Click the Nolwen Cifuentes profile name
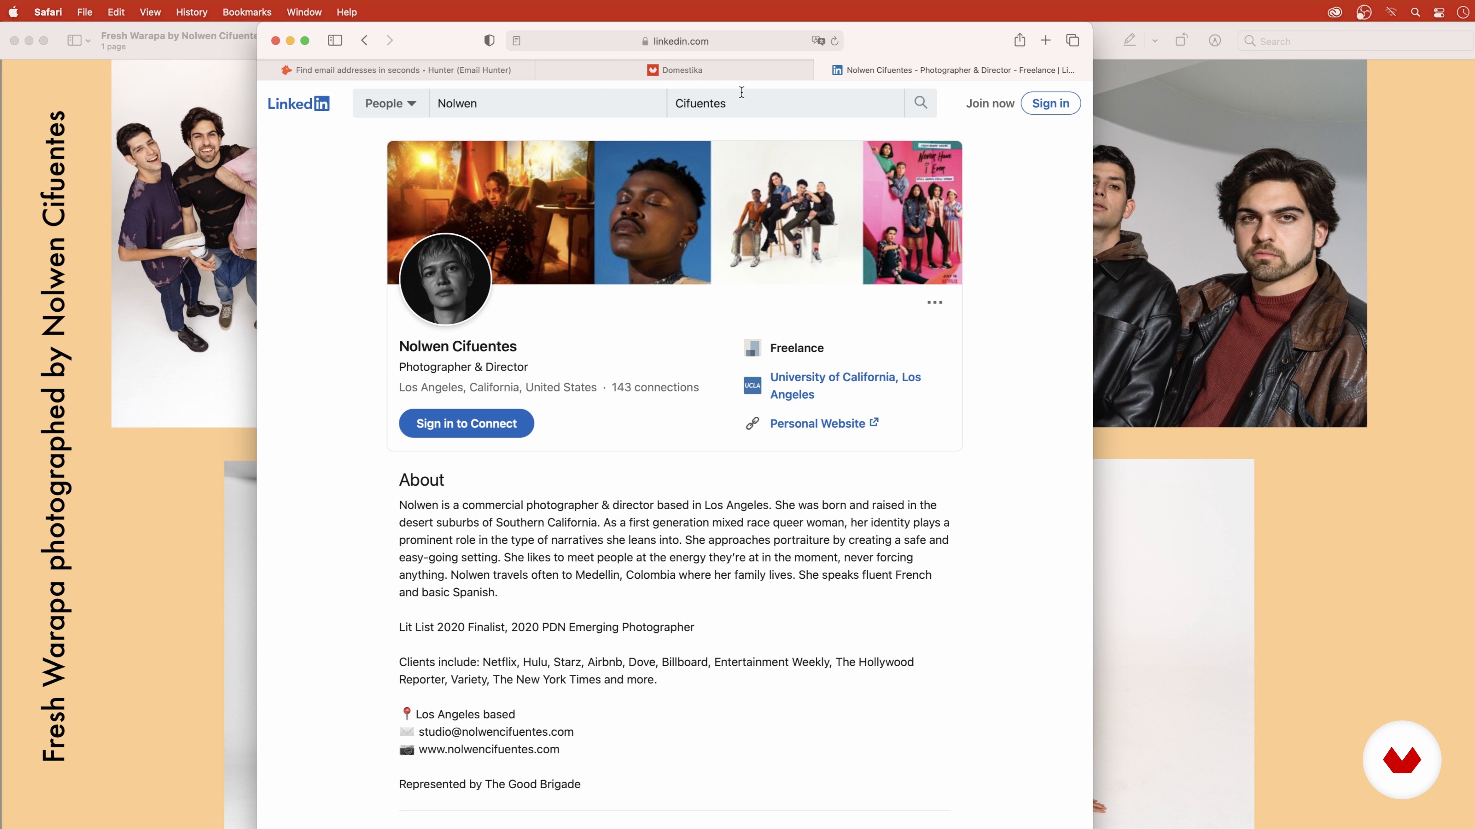Screen dimensions: 1475x829 click(x=457, y=346)
